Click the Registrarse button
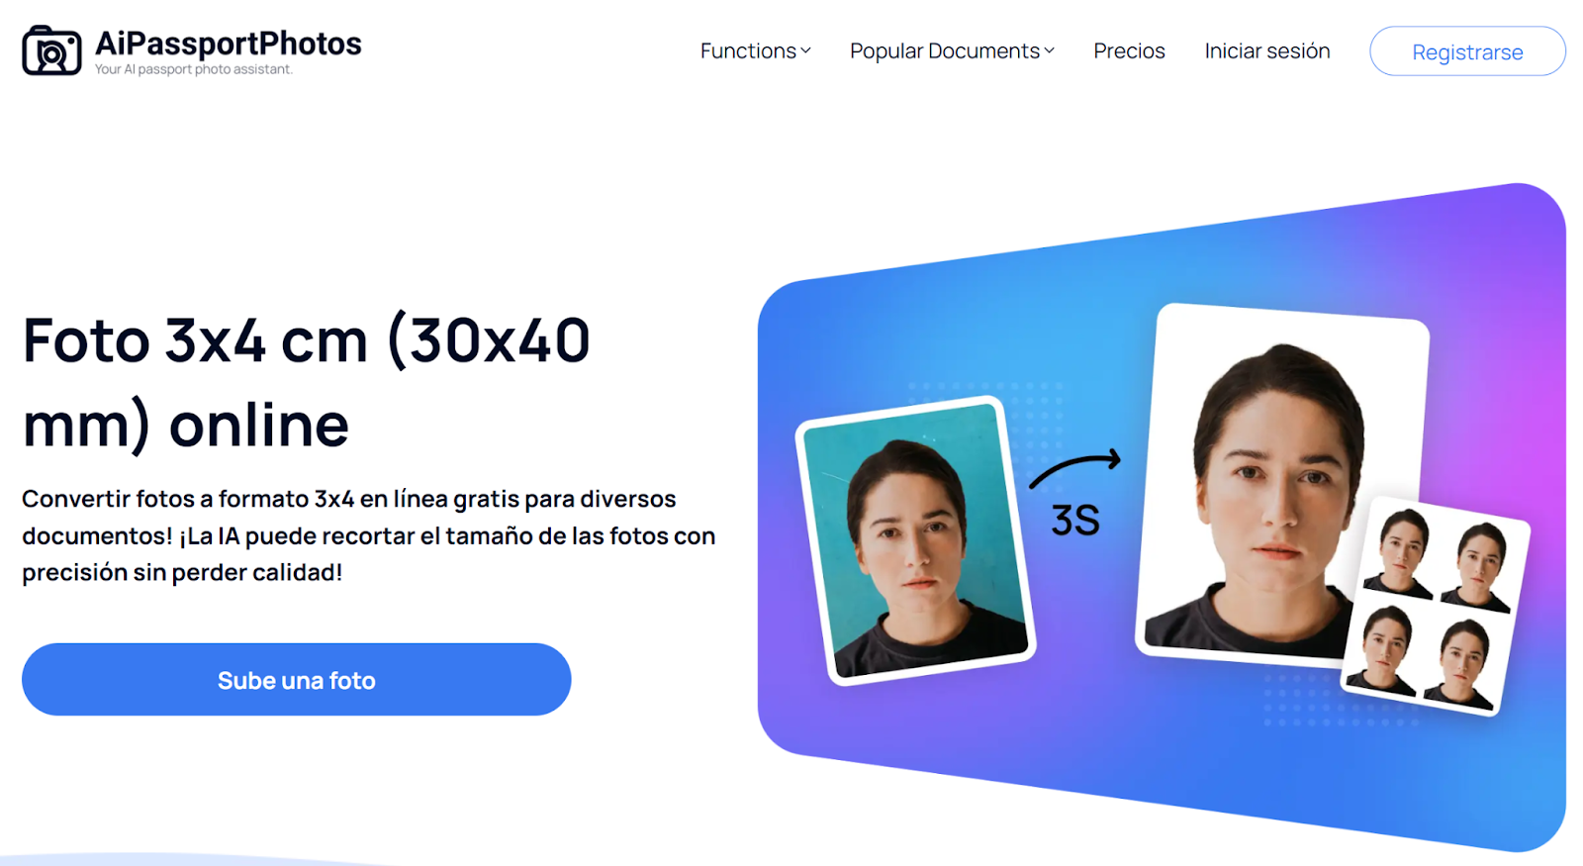1583x866 pixels. click(x=1467, y=51)
